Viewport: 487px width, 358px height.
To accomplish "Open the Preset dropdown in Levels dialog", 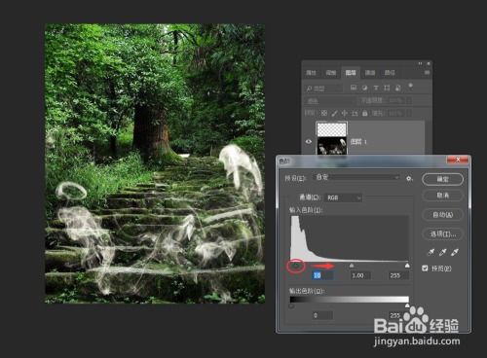I will 356,177.
